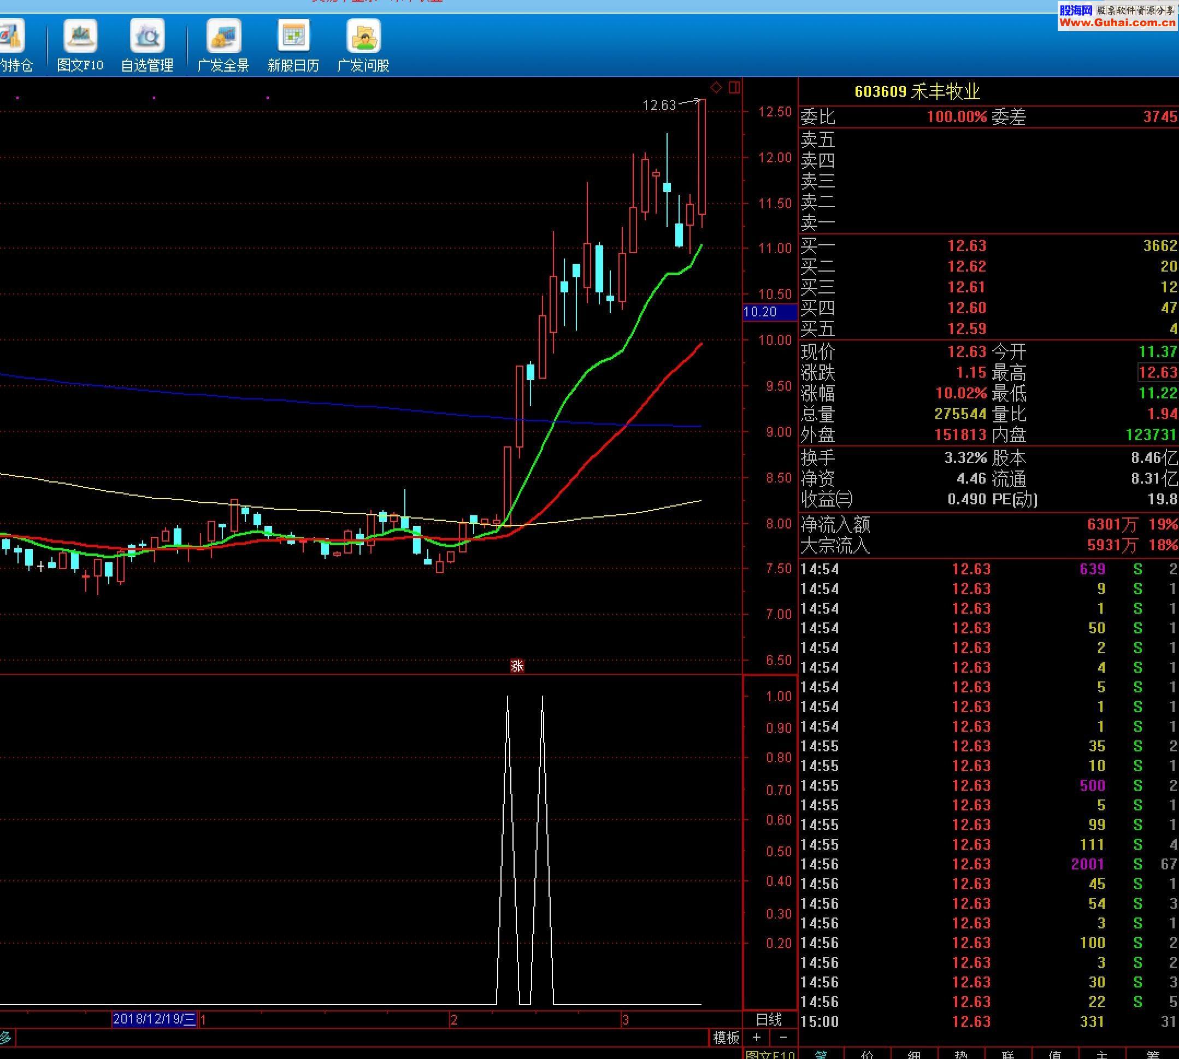
Task: Click the 买一 volume 3662
Action: coord(1160,245)
